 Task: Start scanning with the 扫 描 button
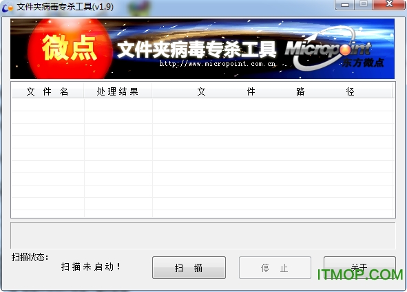pos(189,268)
